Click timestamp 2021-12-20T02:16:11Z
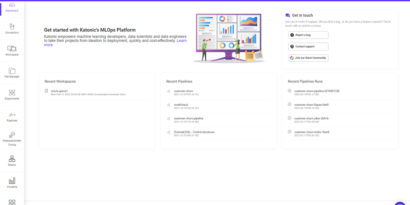 coord(187,94)
